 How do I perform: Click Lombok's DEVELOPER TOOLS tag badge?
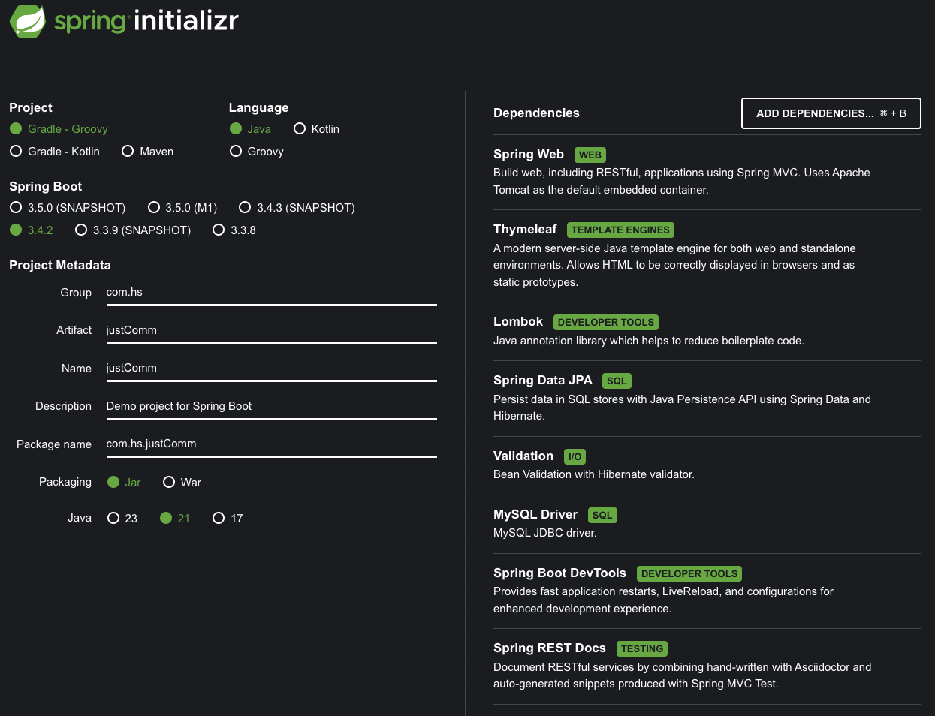pos(606,323)
